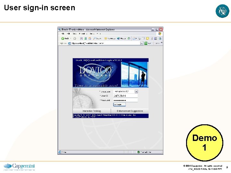
Task: Click the IE page icon in status bar
Action: (60, 152)
